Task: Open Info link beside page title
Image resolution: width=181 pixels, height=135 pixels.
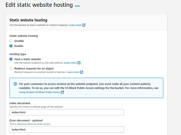Action: 77,6
